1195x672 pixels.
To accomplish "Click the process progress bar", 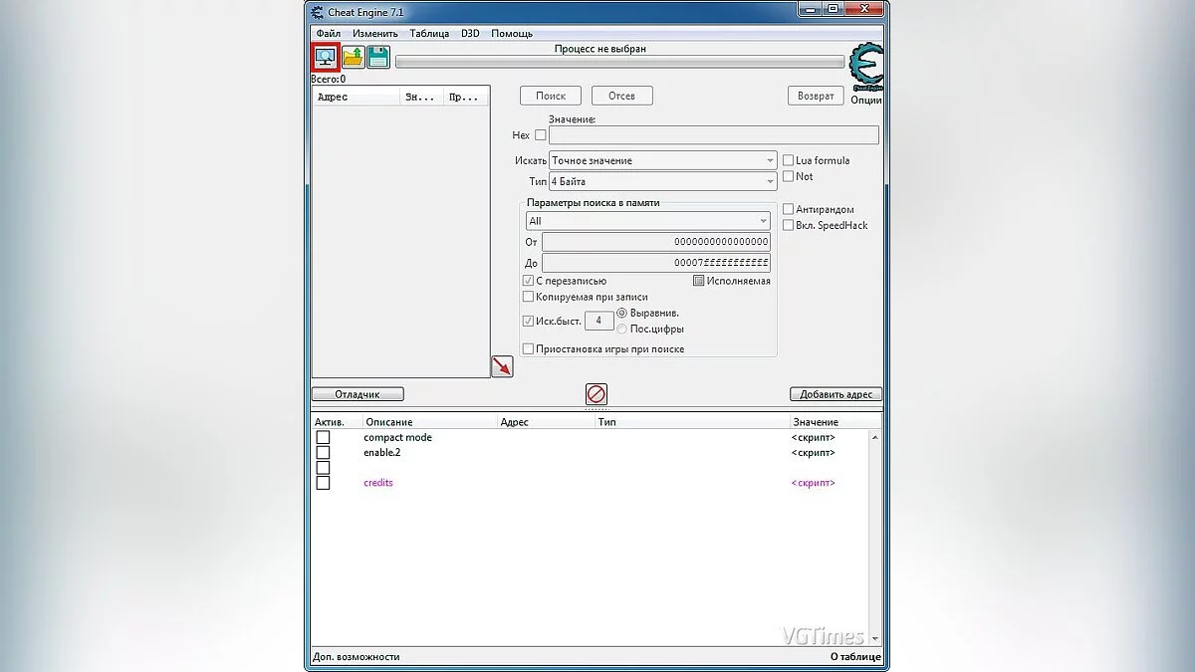I will [618, 62].
